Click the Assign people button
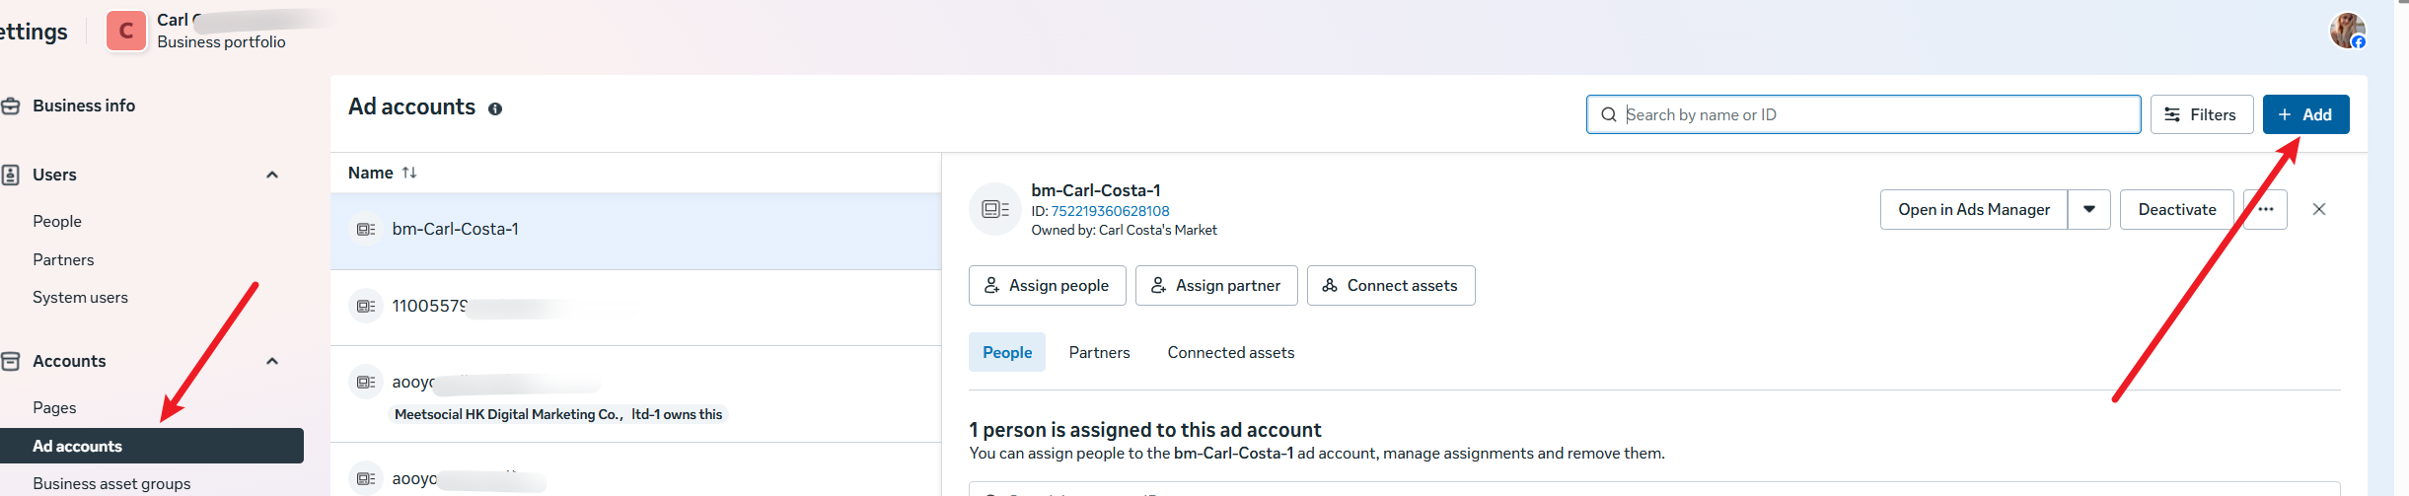The height and width of the screenshot is (496, 2409). tap(1047, 285)
